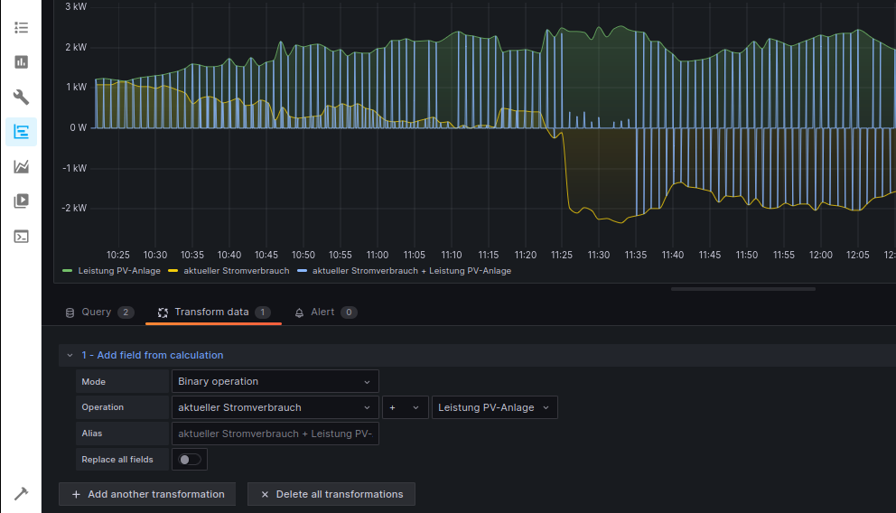Open the media play sidebar icon
Viewport: 896px width, 513px height.
[21, 201]
